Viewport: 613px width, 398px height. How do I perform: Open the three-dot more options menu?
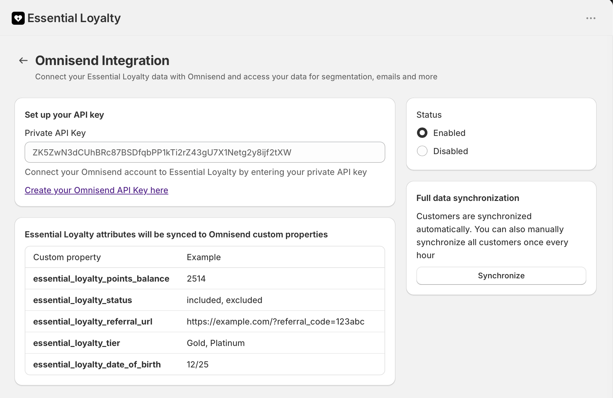[591, 18]
